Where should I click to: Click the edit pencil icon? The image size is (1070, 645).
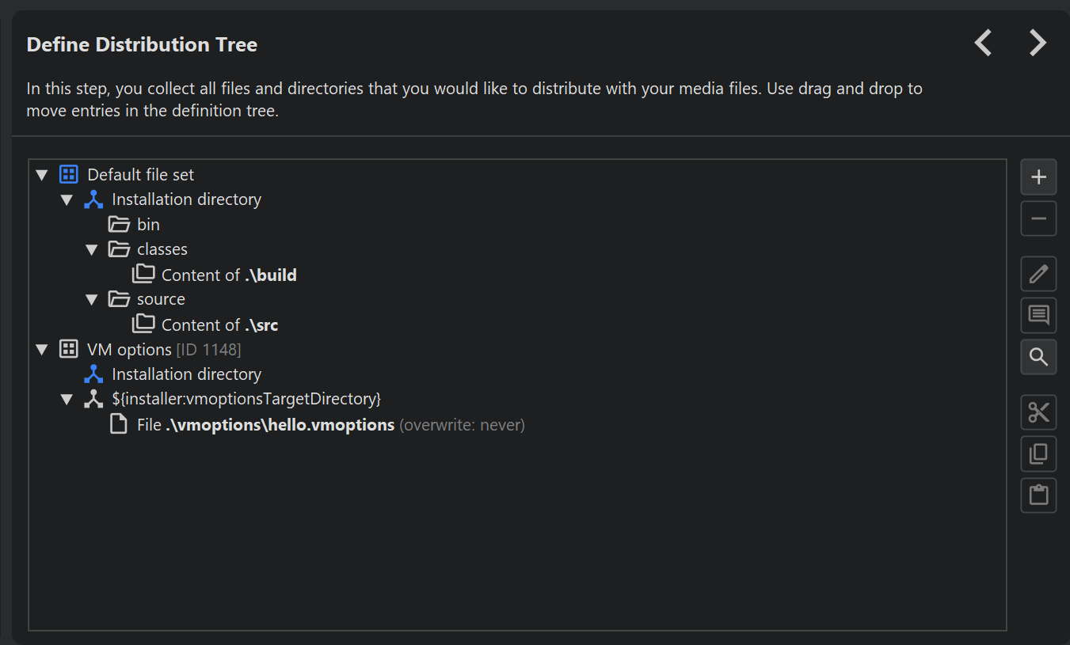pyautogui.click(x=1038, y=275)
